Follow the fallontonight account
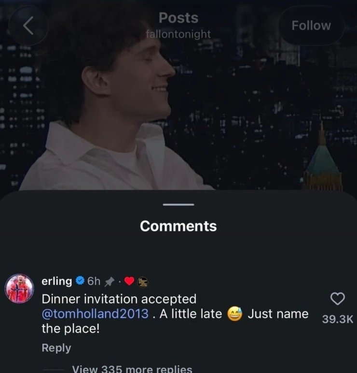 pos(311,26)
